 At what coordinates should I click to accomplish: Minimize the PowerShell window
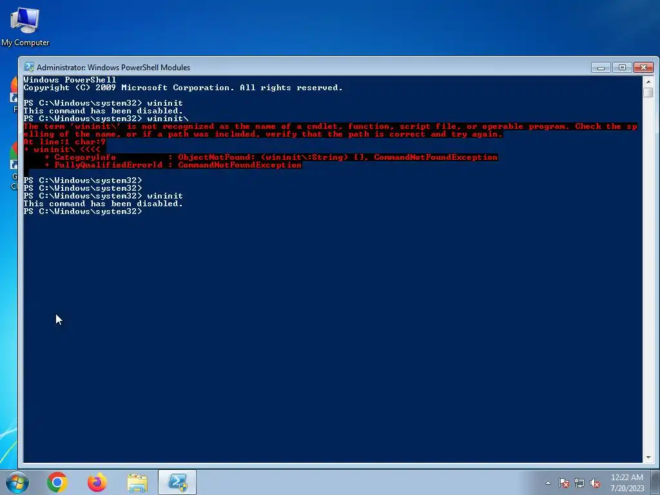601,67
